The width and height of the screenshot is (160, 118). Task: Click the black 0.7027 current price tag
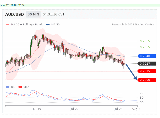tap(147, 64)
